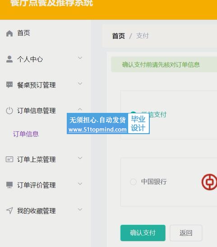Click the chat bubble icon for 餐桌预订管理
Screen dimensions: 217x247
(x=9, y=85)
